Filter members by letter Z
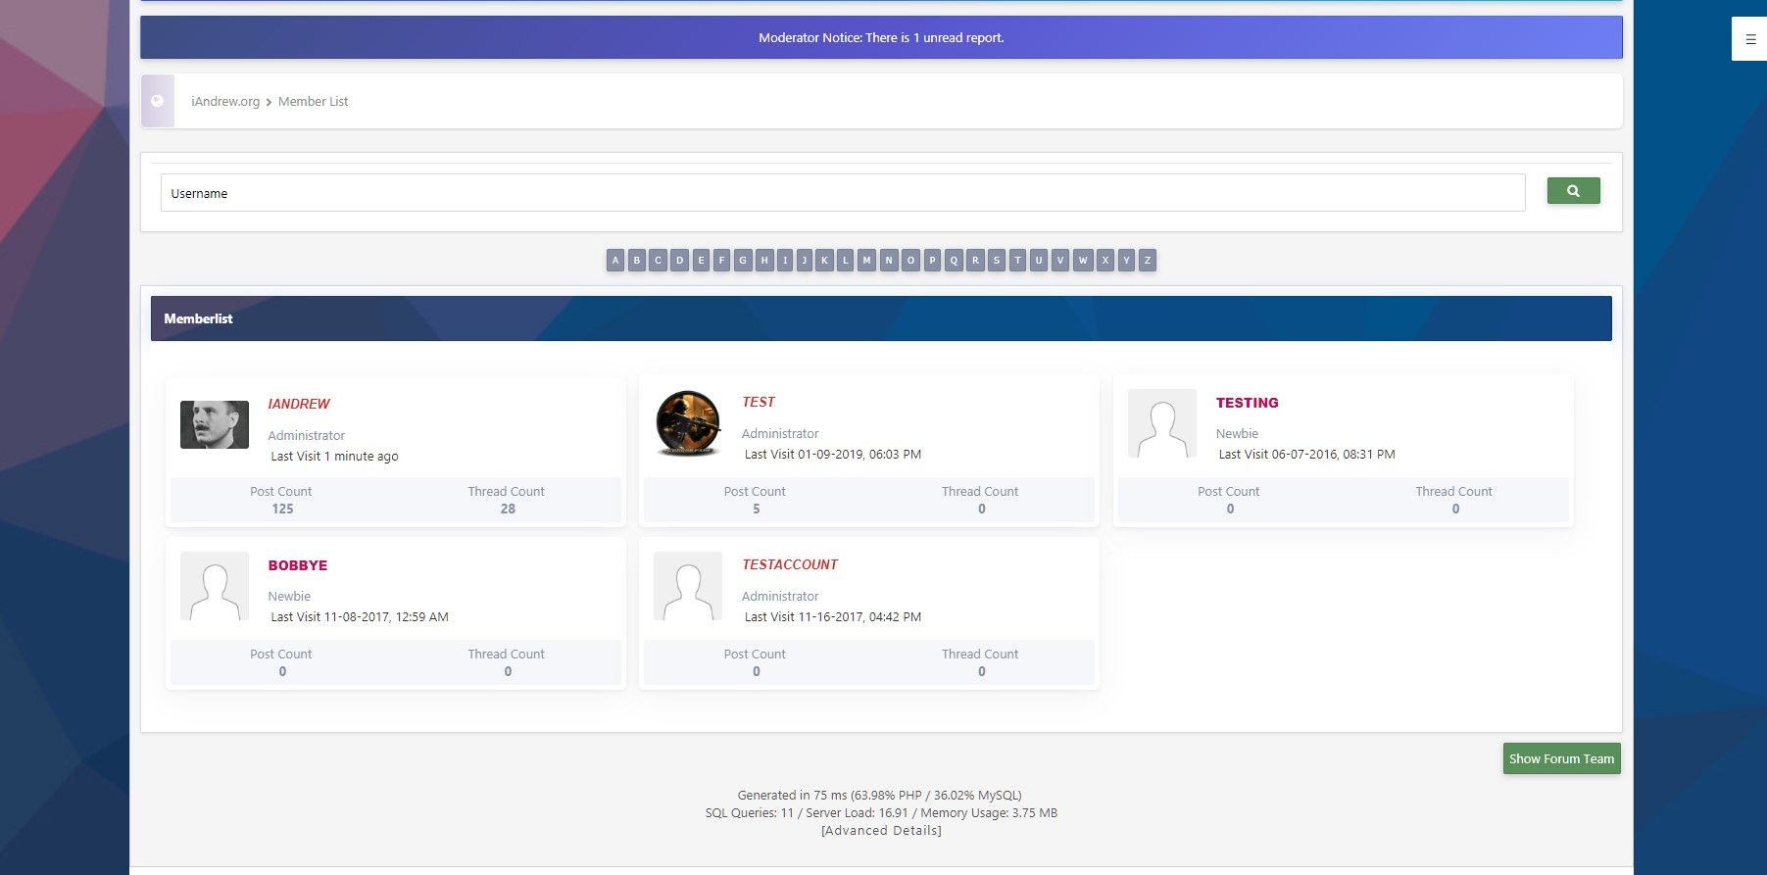1767x875 pixels. [1148, 261]
